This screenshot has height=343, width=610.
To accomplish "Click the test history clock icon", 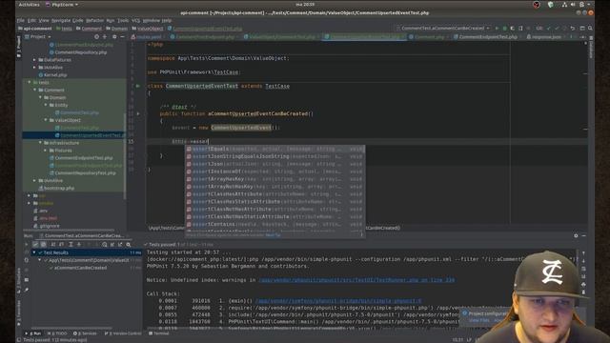I will [104, 245].
